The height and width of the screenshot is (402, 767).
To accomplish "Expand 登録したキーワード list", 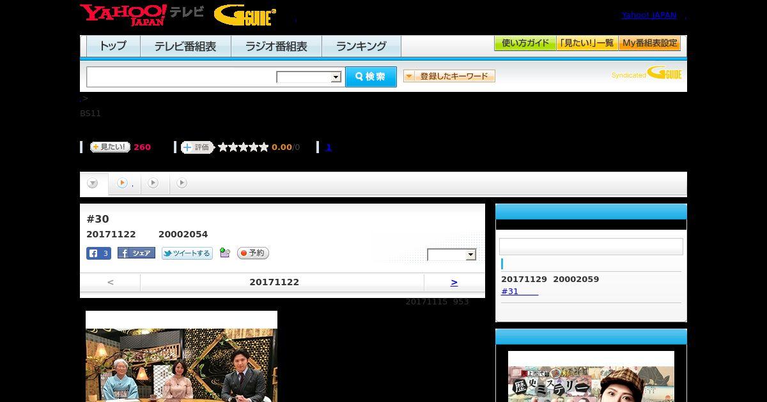I will point(449,76).
